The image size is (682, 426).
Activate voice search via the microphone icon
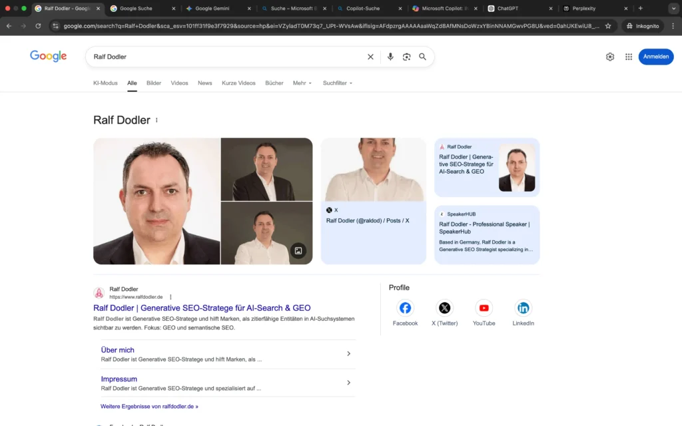391,57
